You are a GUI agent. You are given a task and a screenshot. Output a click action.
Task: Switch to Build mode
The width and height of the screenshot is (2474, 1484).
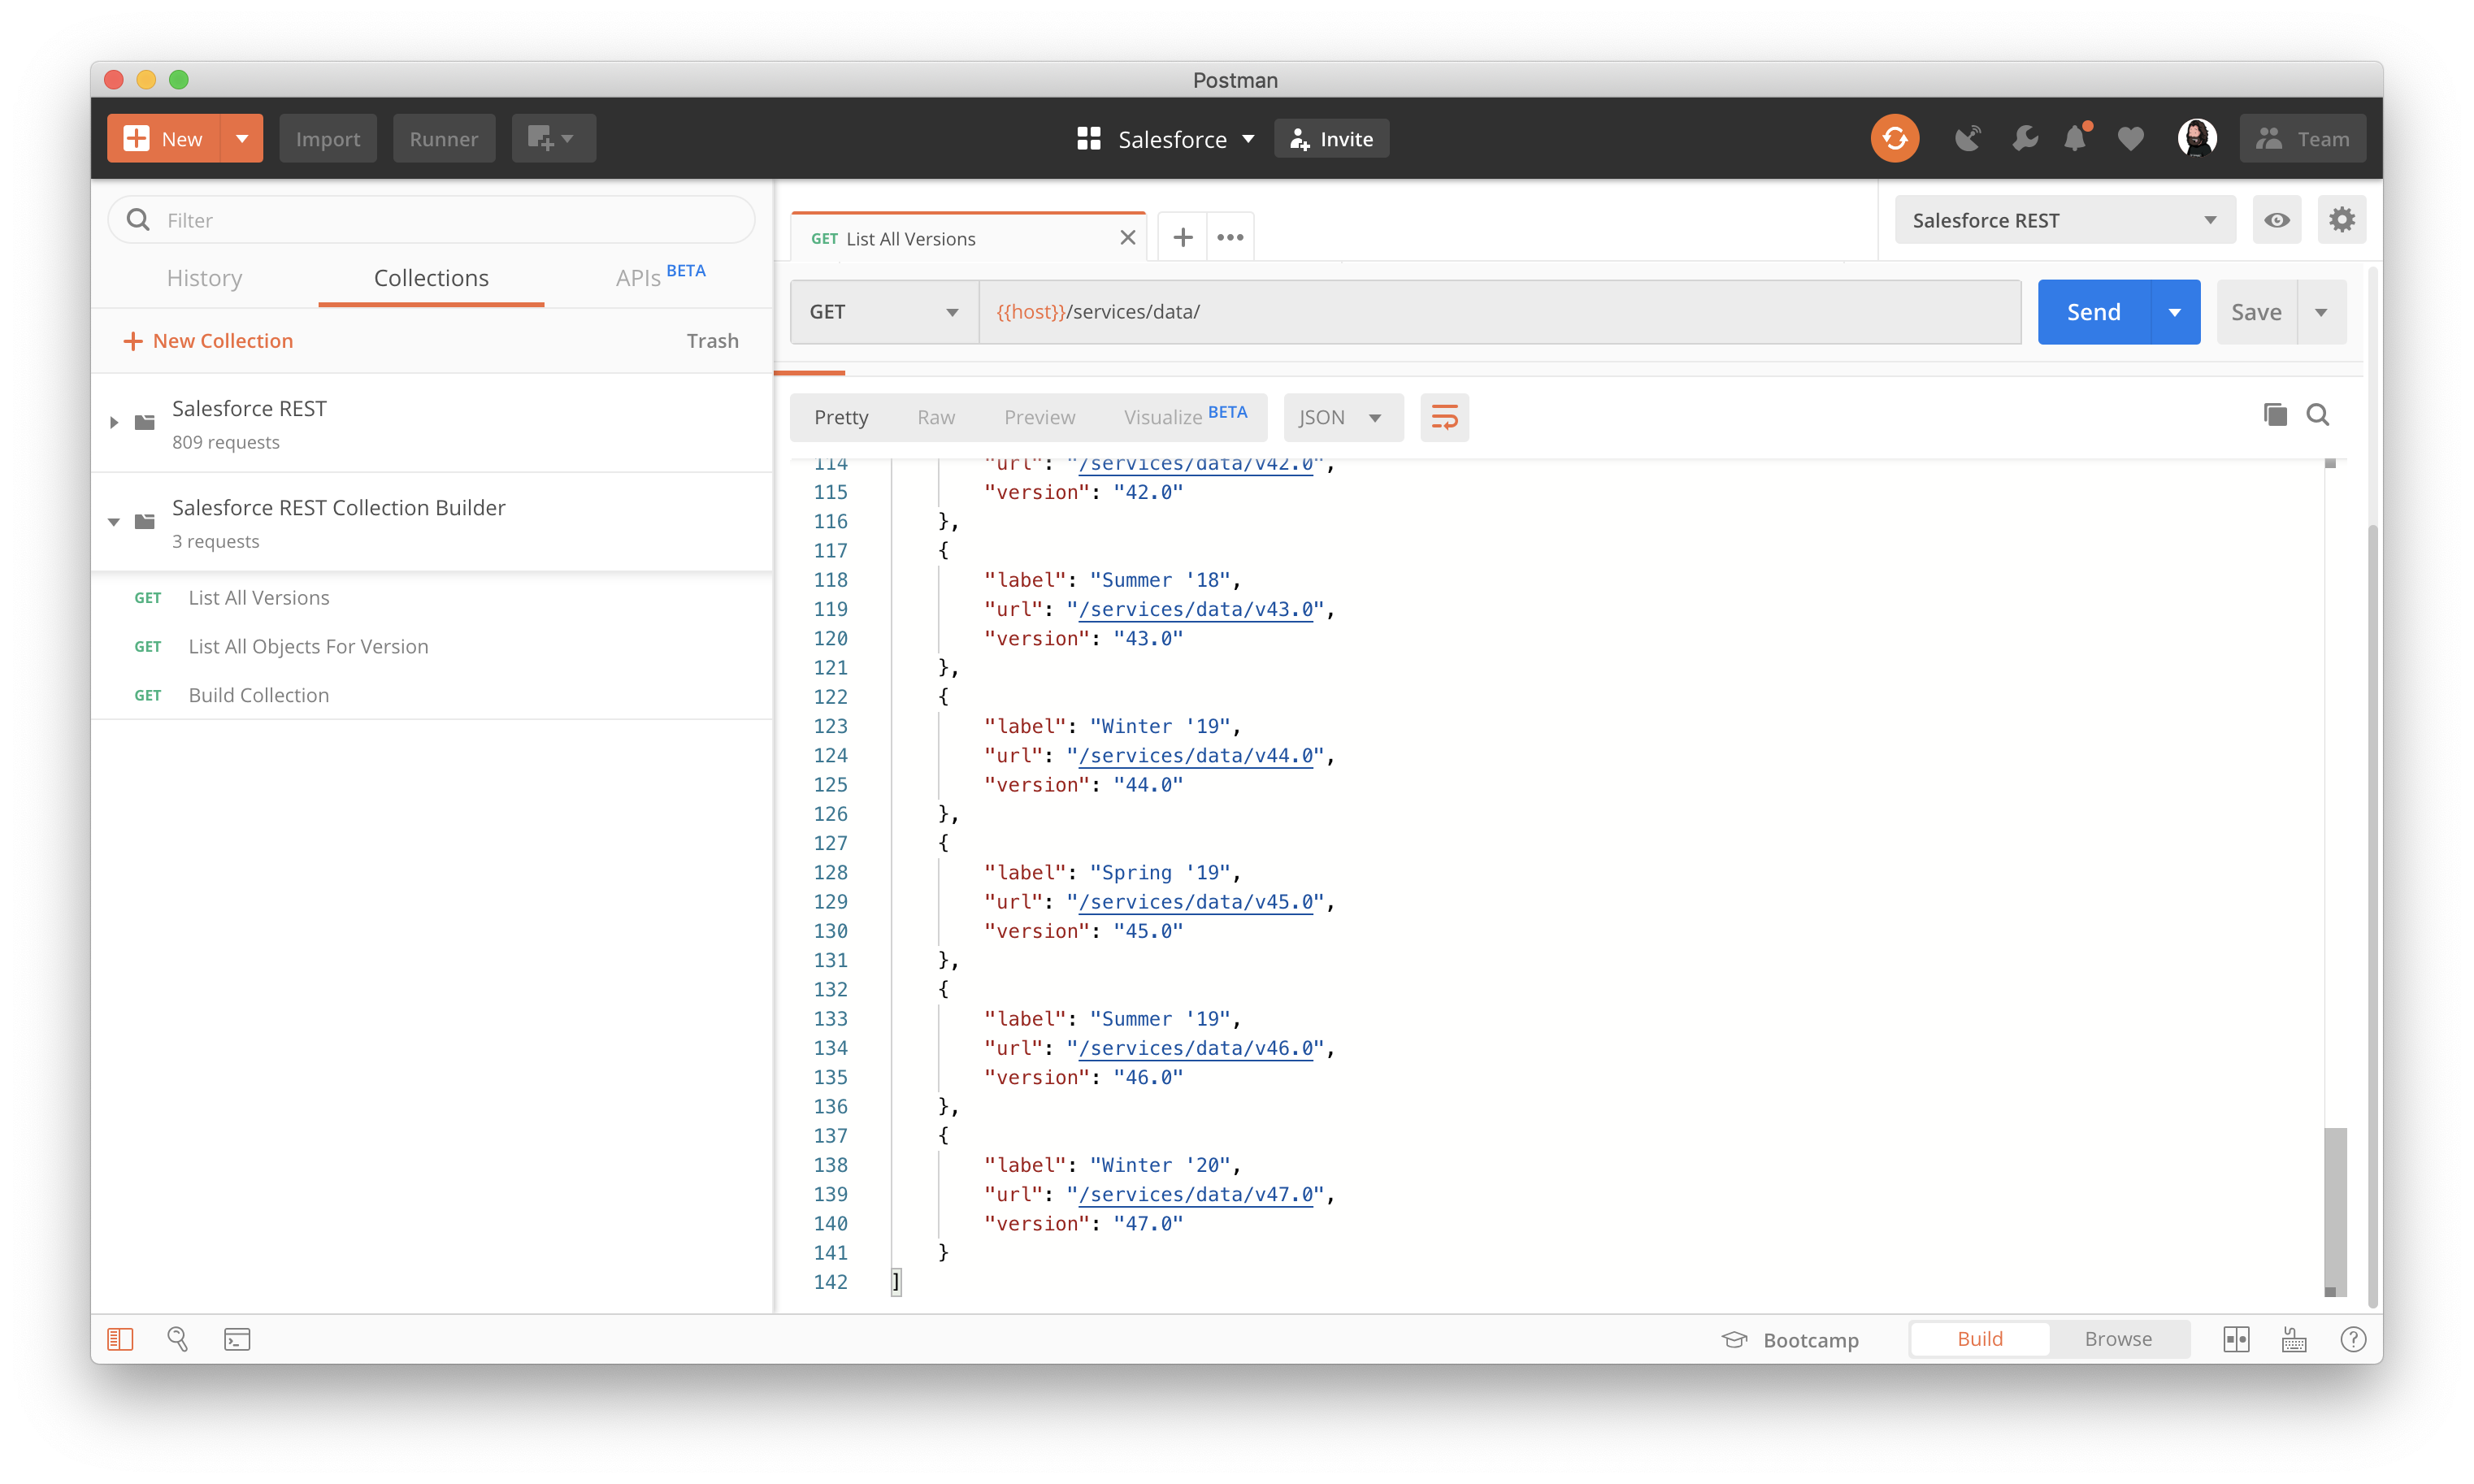[1979, 1338]
